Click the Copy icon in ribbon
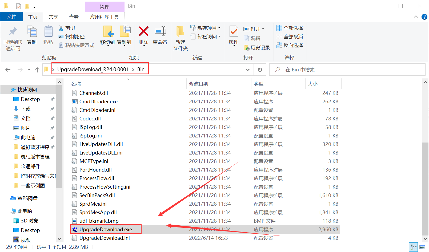Viewport: 429px width, 252px height. [x=32, y=31]
